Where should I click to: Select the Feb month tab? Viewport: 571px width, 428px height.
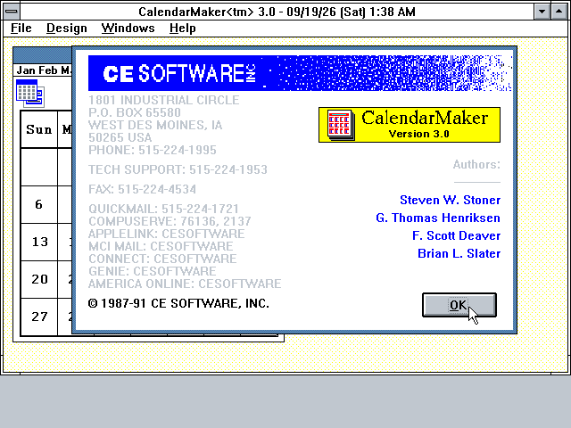(x=47, y=70)
